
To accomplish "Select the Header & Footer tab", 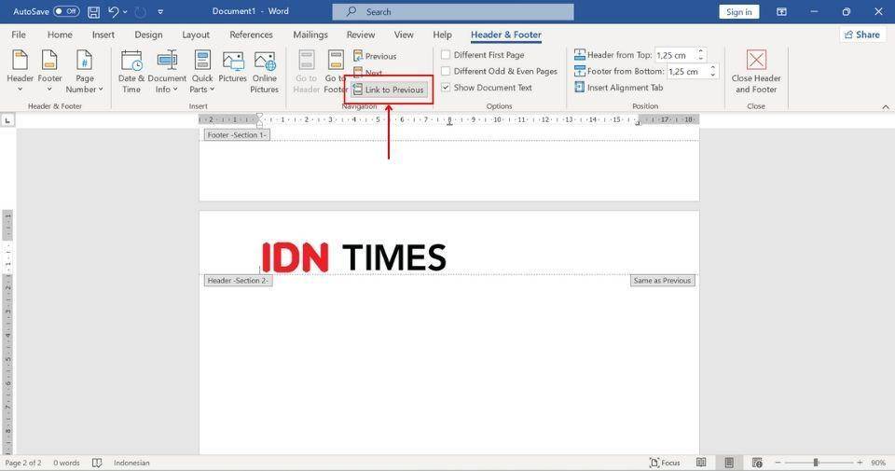I will (x=505, y=35).
